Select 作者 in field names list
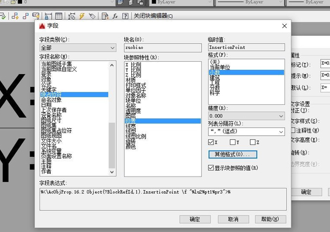 click(x=46, y=171)
